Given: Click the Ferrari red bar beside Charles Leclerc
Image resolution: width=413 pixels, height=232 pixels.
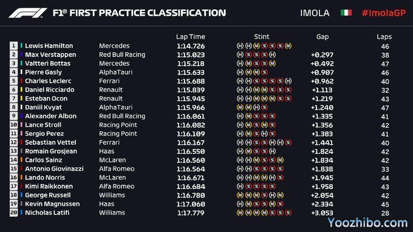Looking at the screenshot, I should tap(21, 81).
